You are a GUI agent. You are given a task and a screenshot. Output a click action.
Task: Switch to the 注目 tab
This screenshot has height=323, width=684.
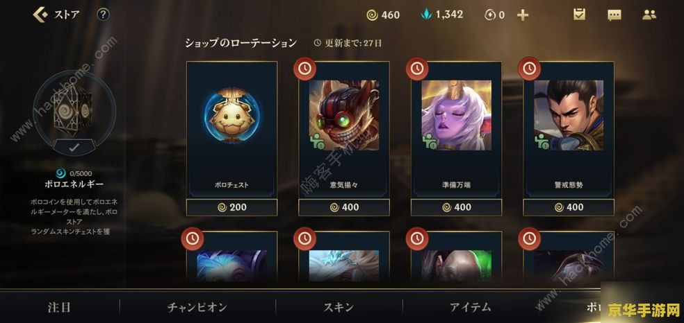(x=59, y=307)
